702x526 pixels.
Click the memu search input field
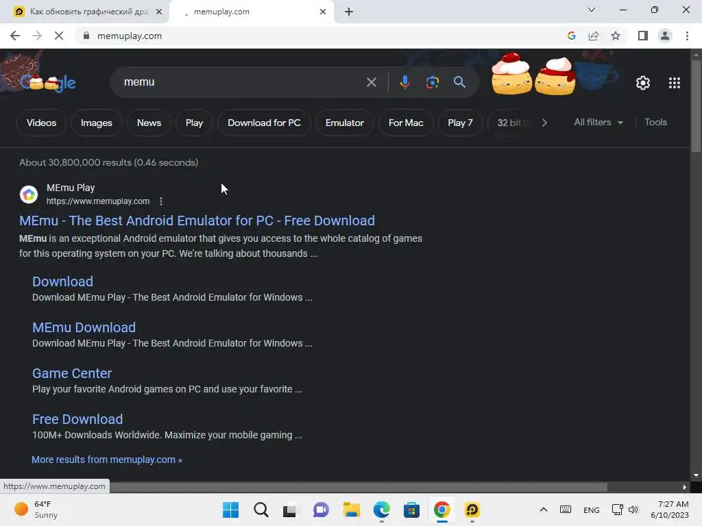pyautogui.click(x=242, y=82)
